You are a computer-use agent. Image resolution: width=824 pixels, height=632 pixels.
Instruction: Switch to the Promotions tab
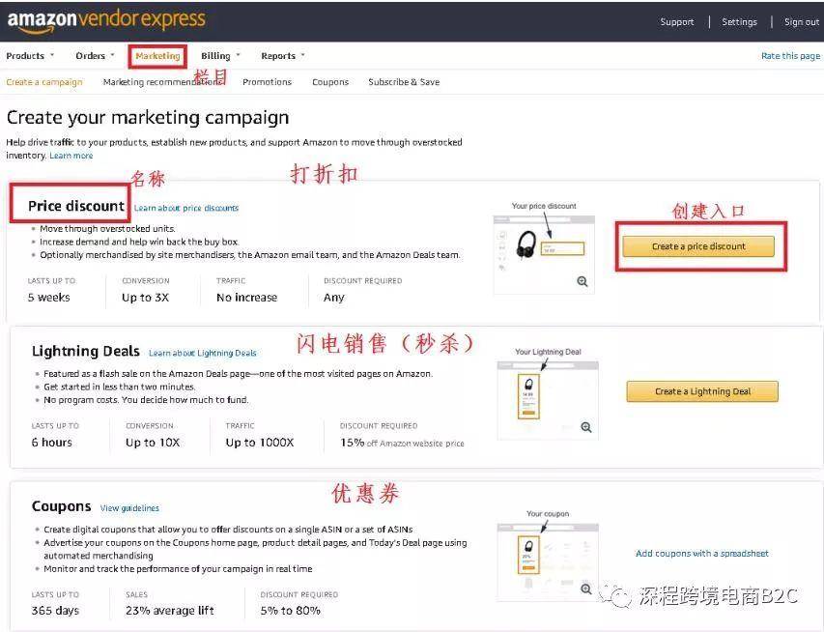267,82
